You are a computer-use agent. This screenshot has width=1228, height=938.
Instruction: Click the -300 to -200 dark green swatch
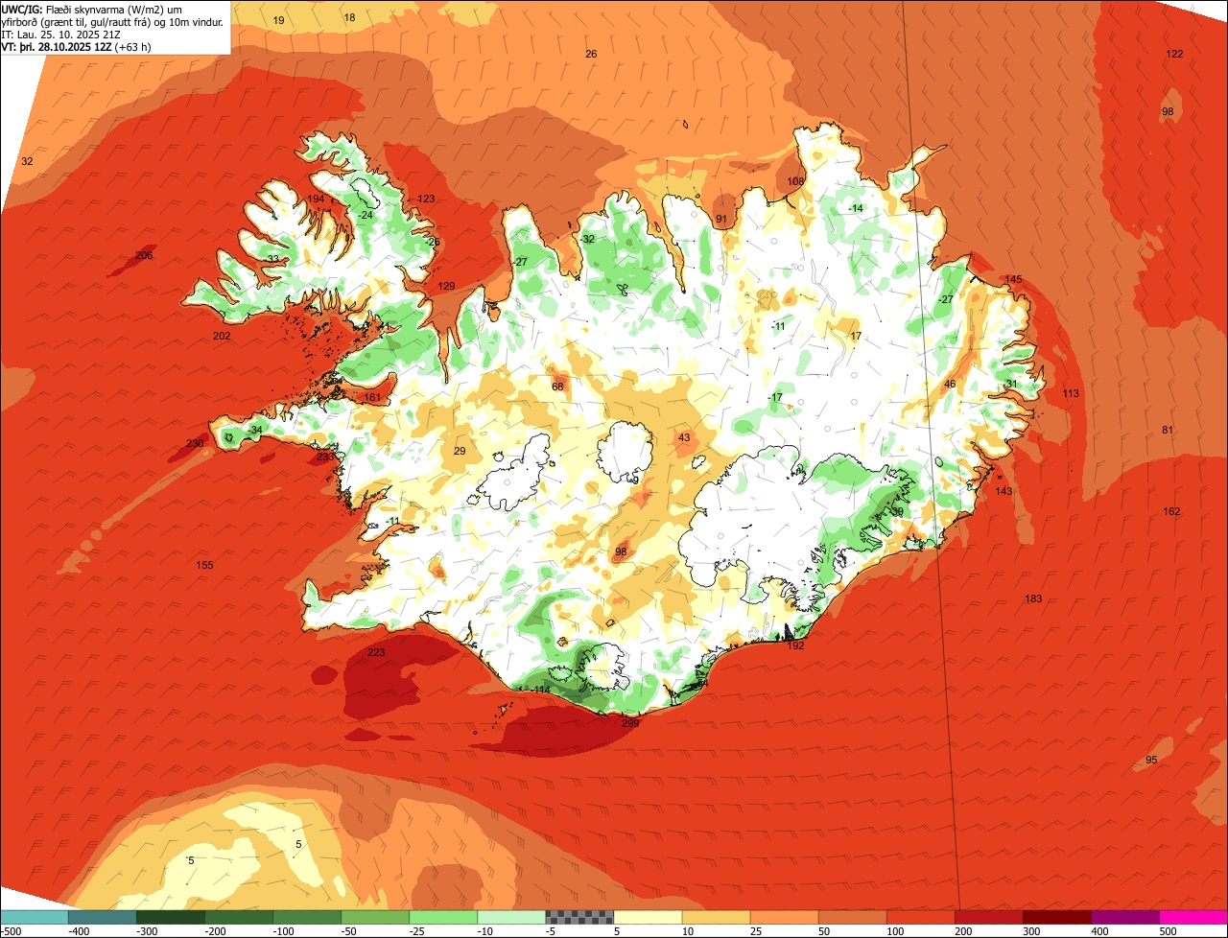pyautogui.click(x=171, y=917)
